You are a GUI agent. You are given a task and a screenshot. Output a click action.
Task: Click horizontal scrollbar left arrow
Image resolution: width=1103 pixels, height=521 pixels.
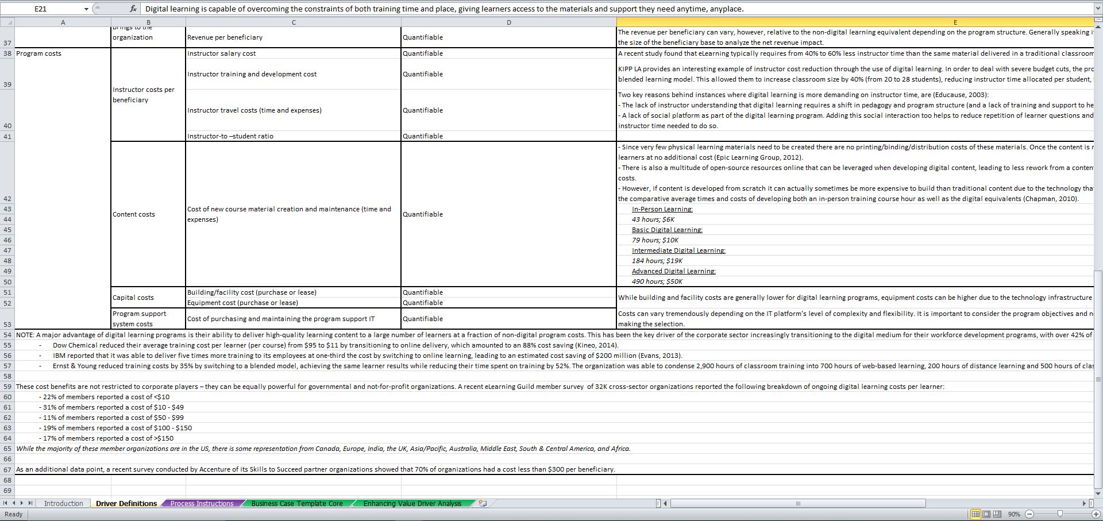(666, 504)
